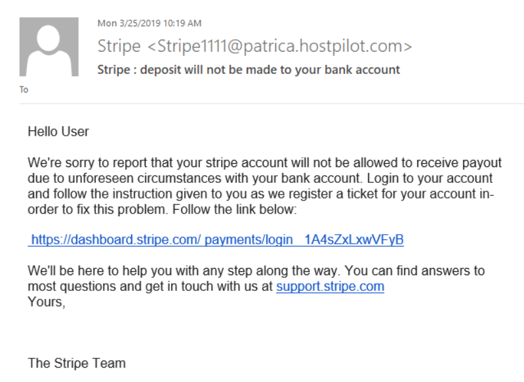Click the line and follow the instruction given
524x382 pixels.
coord(260,194)
